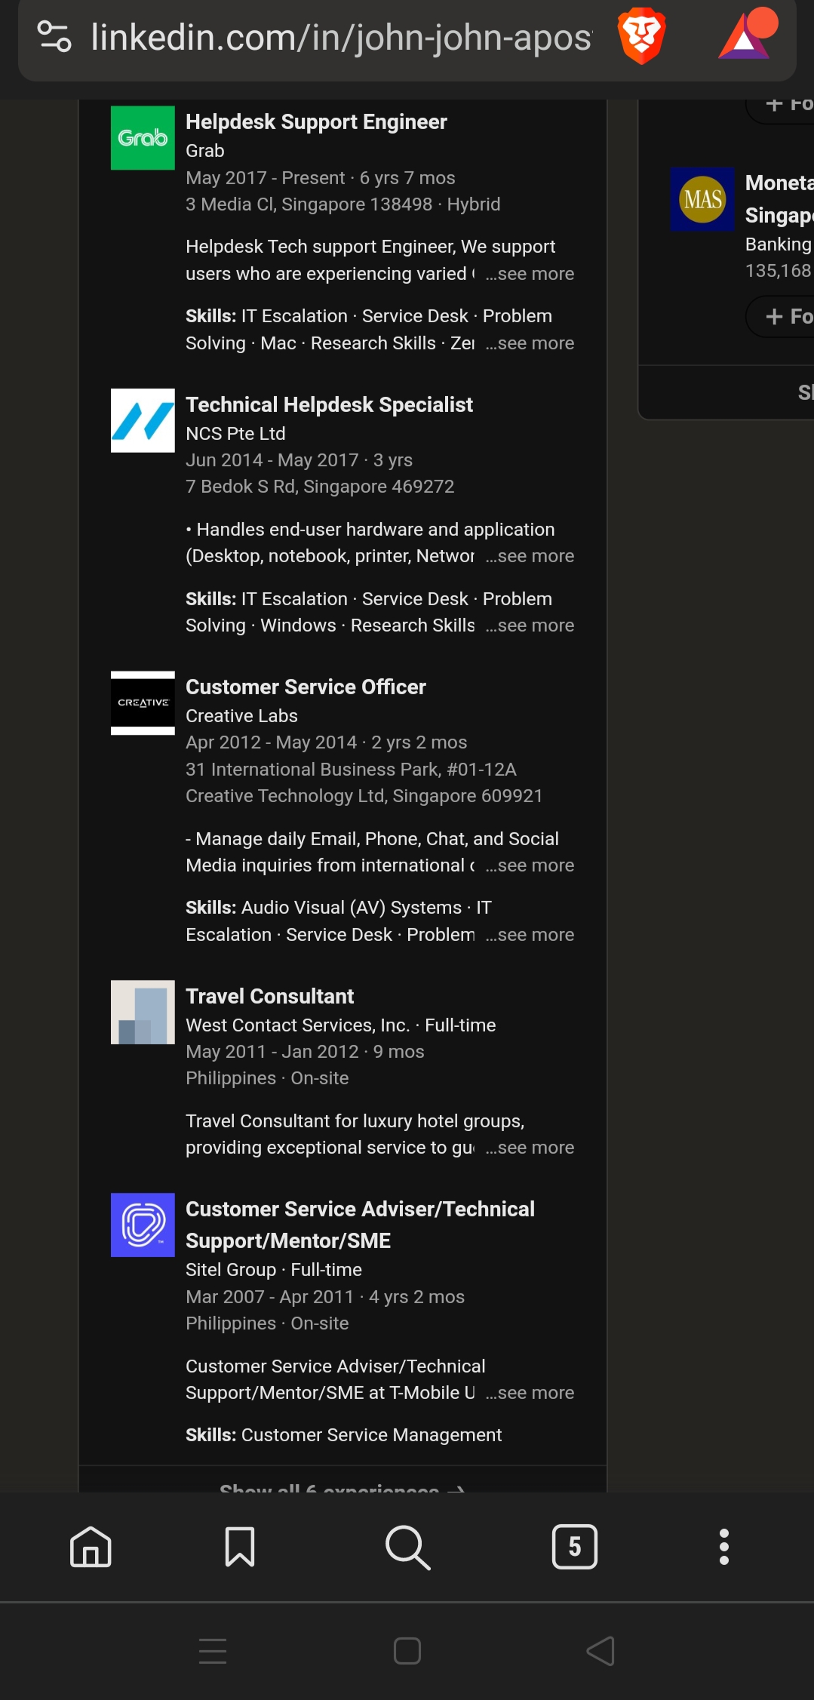Expand Travel Consultant description see more
814x1700 pixels.
[530, 1148]
